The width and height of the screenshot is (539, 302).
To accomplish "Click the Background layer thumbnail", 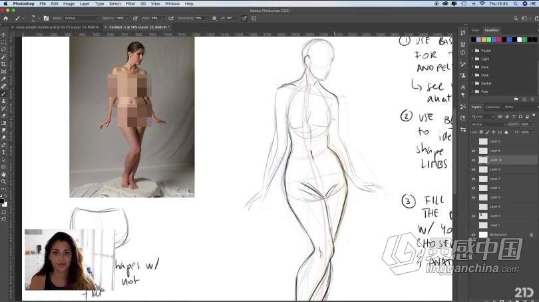I will tap(483, 235).
